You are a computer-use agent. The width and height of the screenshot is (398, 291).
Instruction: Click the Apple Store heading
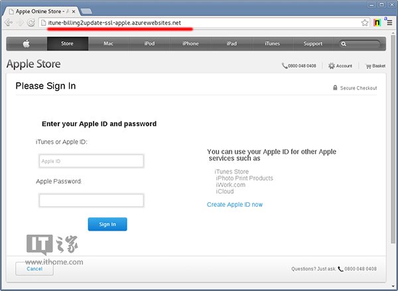point(34,64)
